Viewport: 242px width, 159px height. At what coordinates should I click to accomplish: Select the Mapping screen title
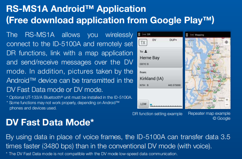(200, 34)
